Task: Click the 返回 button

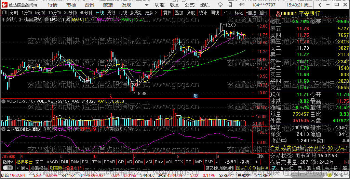Action: 263,13
